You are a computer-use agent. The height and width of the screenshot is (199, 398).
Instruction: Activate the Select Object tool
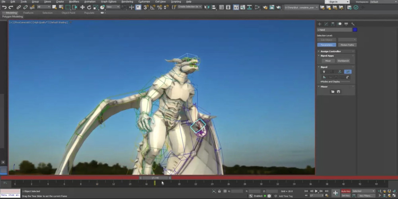[54, 7]
